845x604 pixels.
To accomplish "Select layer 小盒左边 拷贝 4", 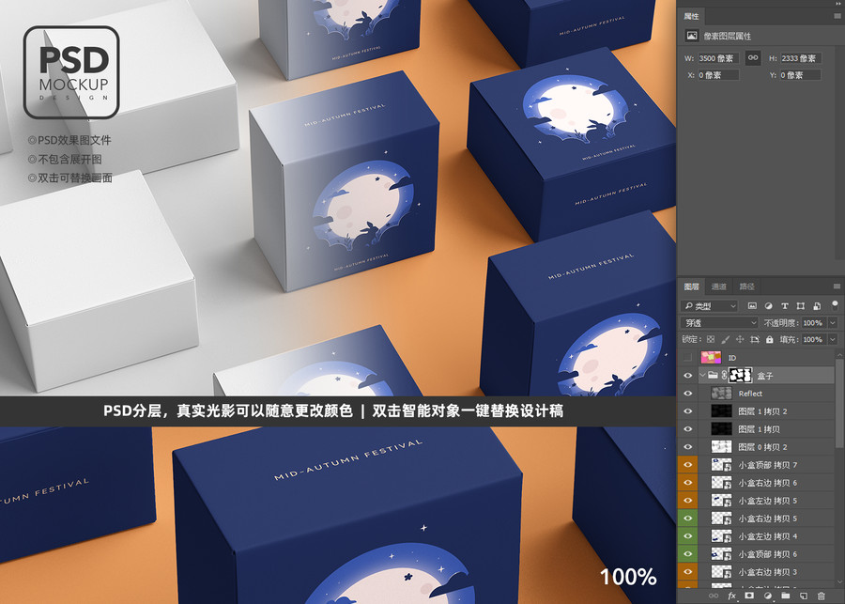I will point(767,536).
